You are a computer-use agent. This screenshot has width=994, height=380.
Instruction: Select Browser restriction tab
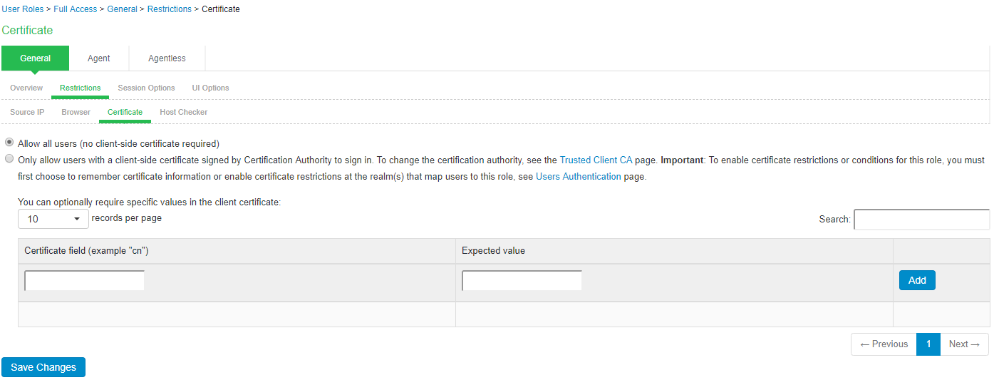76,112
